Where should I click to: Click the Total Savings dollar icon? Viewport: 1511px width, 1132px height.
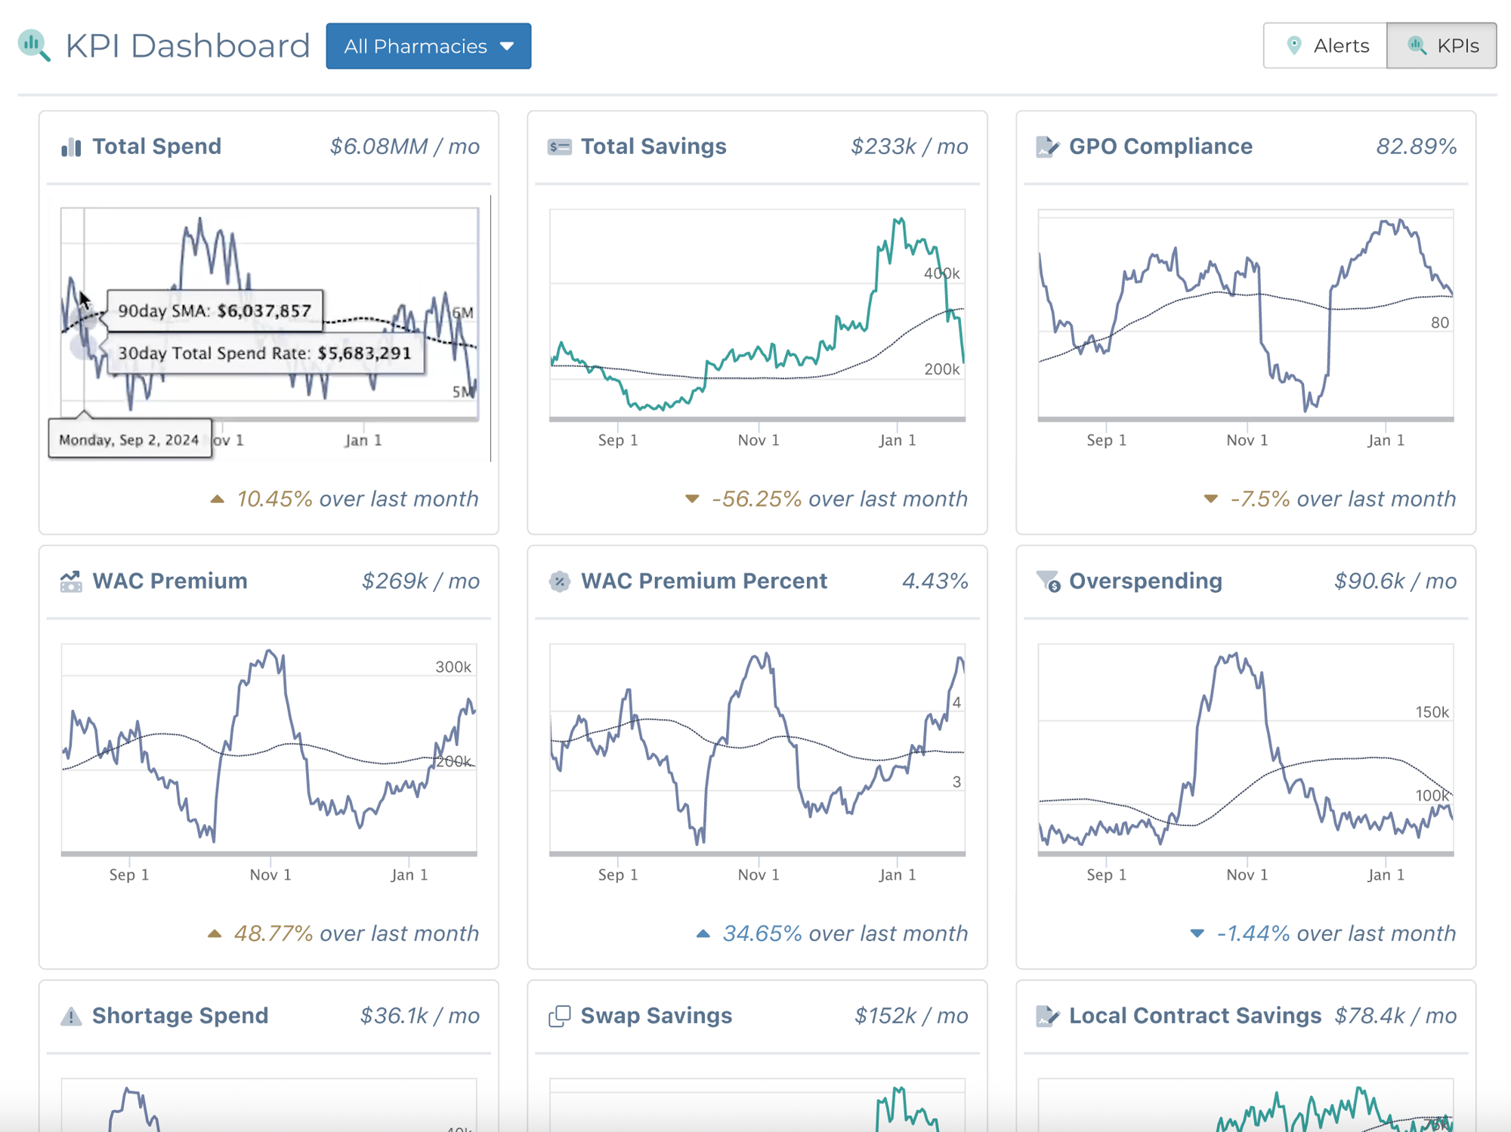(559, 147)
